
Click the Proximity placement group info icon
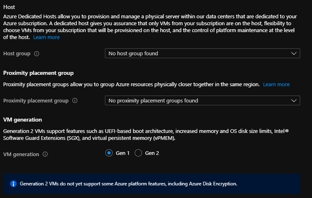[x=75, y=101]
